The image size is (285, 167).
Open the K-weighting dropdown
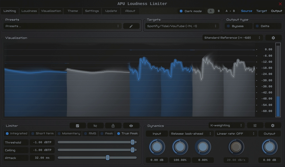[x=226, y=125]
